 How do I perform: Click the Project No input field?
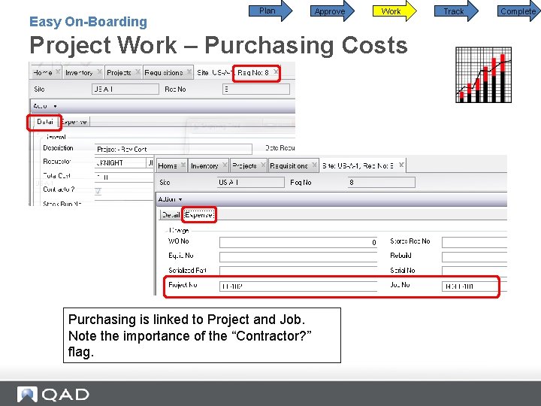coord(298,286)
